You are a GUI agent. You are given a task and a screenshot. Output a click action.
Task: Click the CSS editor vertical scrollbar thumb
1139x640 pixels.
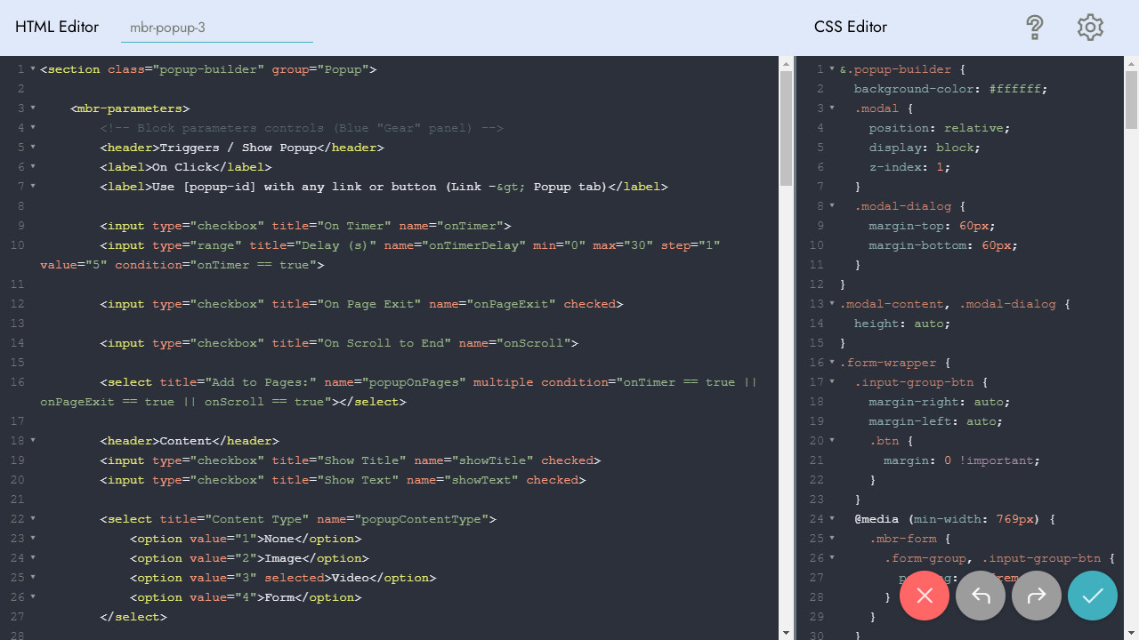click(1131, 100)
